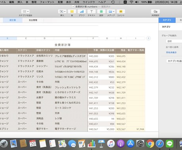Open LINE from the Dock
Image resolution: width=182 pixels, height=150 pixels.
(x=169, y=144)
